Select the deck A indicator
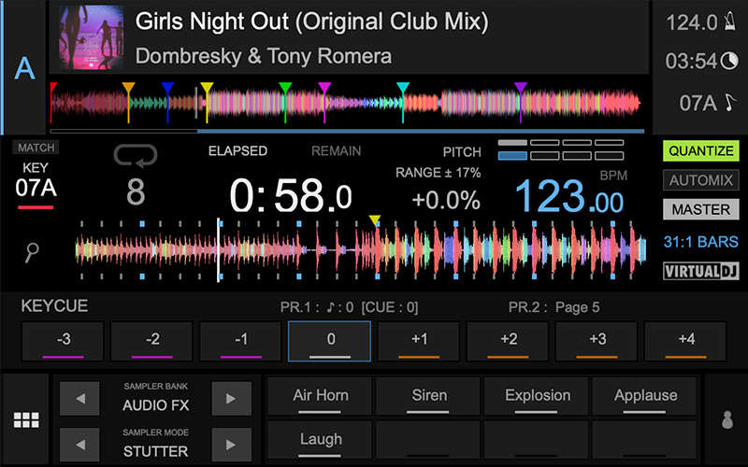Image resolution: width=748 pixels, height=467 pixels. (23, 68)
